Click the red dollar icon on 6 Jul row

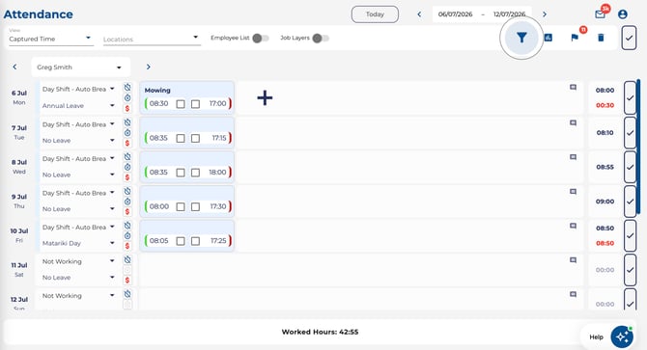[x=127, y=108]
